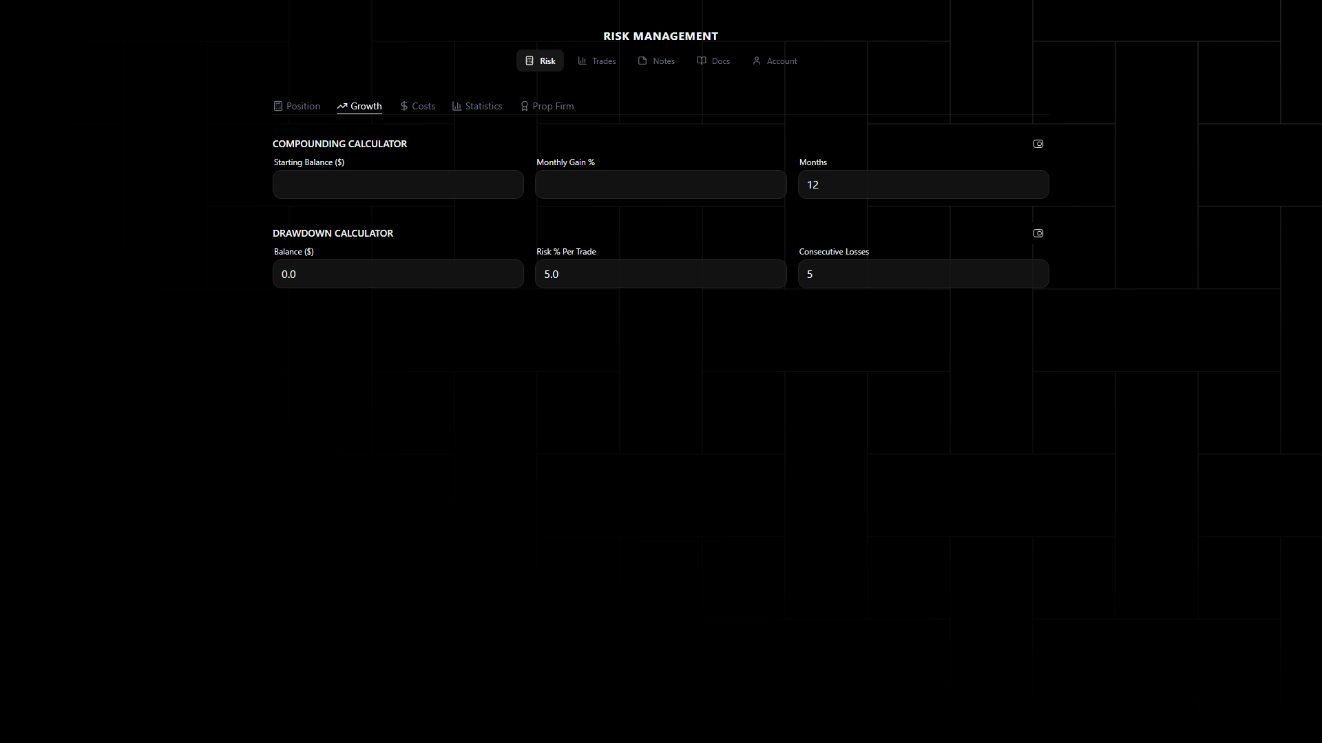
Task: Click the Monthly Gain % field
Action: (x=660, y=184)
